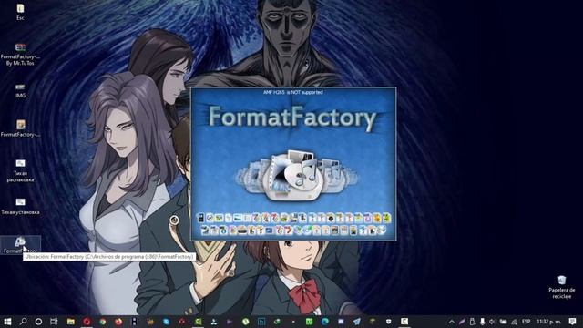This screenshot has width=583, height=328.
Task: Launch Opera from the taskbar
Action: click(x=87, y=322)
